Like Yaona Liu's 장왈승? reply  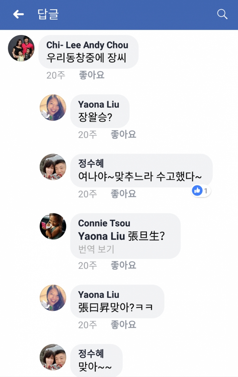[123, 135]
